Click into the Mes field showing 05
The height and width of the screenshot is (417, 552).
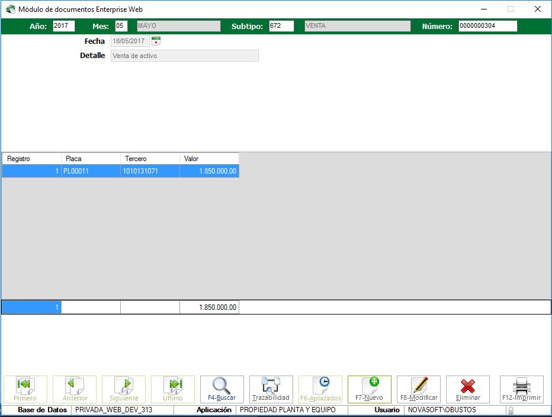point(121,25)
